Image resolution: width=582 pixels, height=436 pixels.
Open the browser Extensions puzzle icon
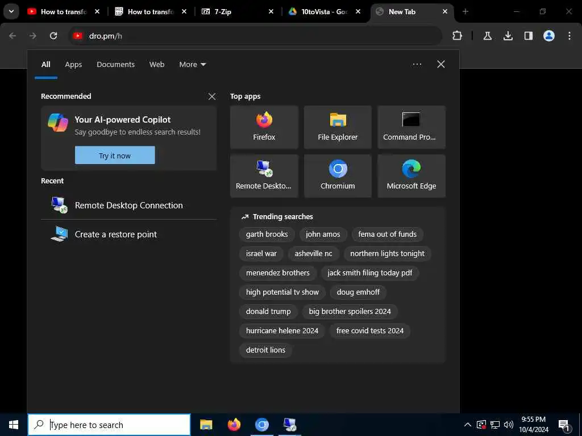click(x=458, y=36)
